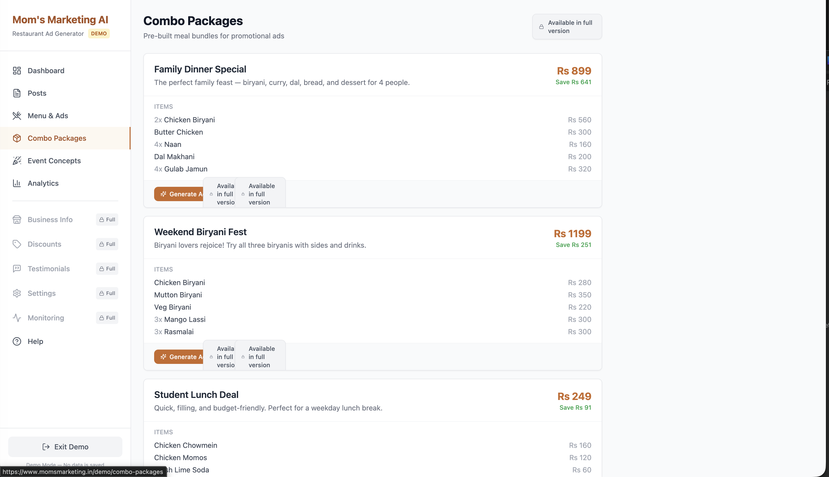Click the Menu & Ads utensils icon
The width and height of the screenshot is (829, 477).
tap(17, 116)
